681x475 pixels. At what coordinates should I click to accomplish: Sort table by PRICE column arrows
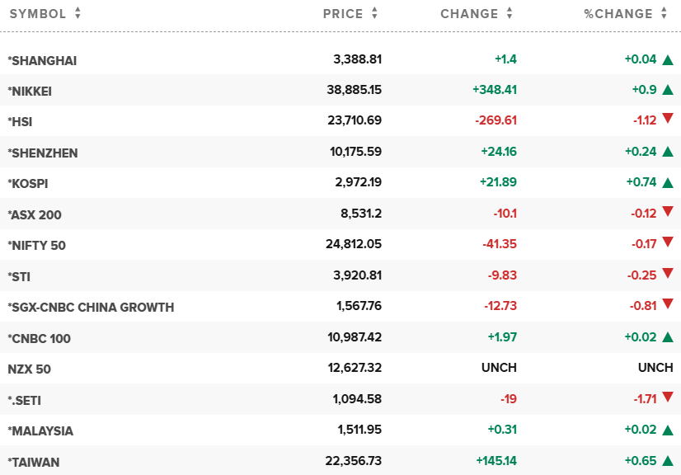point(374,13)
